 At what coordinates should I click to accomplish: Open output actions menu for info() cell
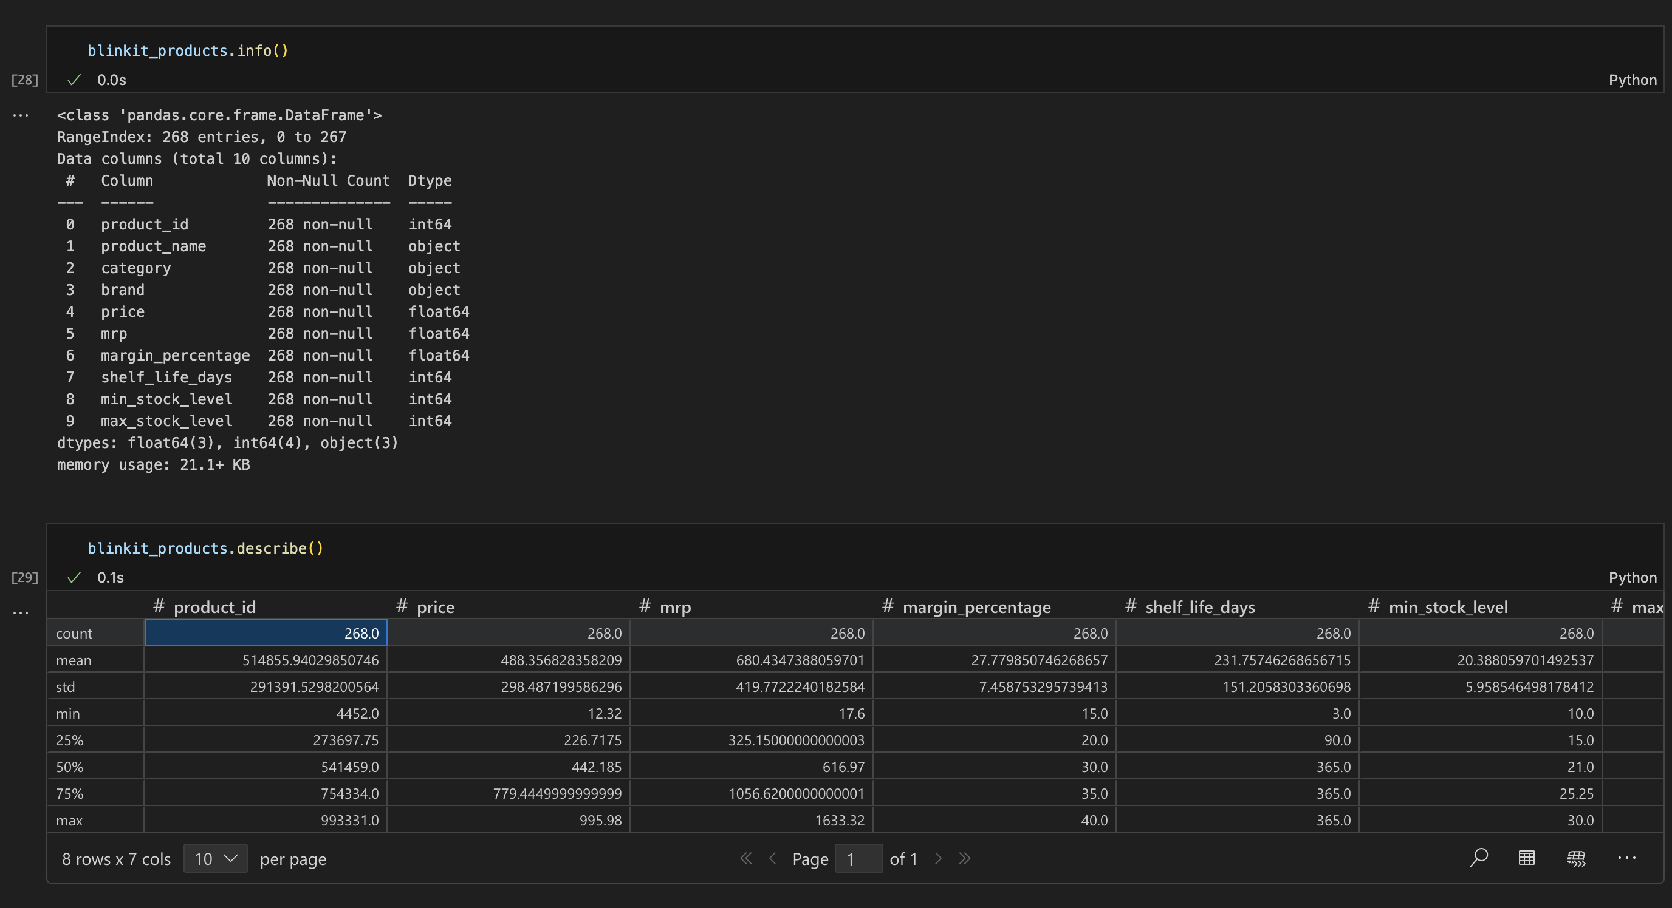tap(21, 115)
